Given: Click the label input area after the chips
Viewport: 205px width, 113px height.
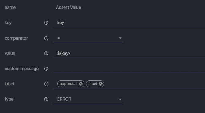Looking at the screenshot, I should (154, 84).
